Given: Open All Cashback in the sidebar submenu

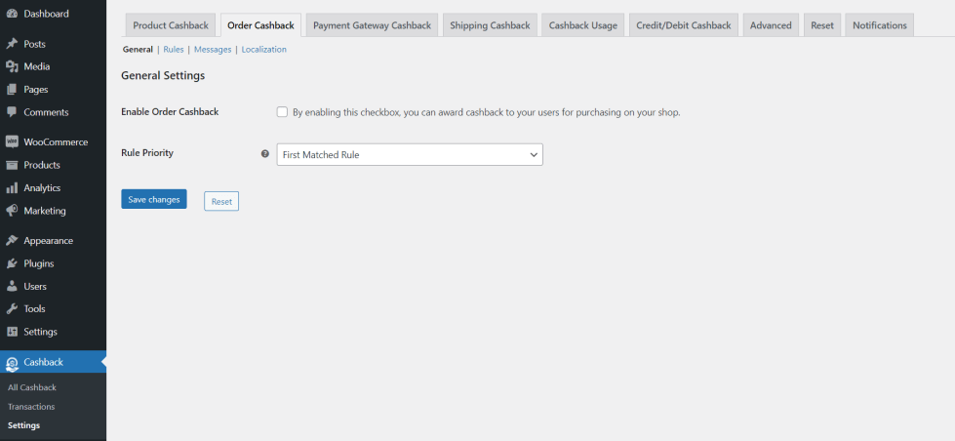Looking at the screenshot, I should [32, 387].
